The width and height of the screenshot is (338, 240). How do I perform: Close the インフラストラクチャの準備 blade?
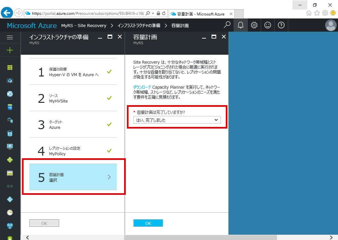(120, 37)
